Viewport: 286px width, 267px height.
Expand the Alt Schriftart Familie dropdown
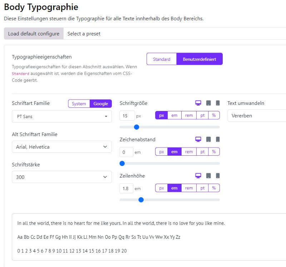tap(62, 147)
